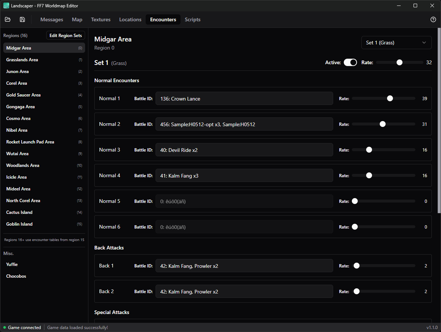The height and width of the screenshot is (332, 441).
Task: Click the Set 1 encounter Rate slider
Action: tap(399, 62)
